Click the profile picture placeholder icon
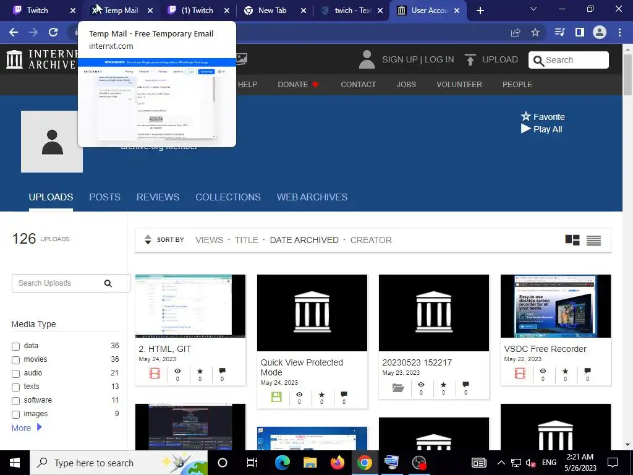This screenshot has height=475, width=633. tap(52, 142)
